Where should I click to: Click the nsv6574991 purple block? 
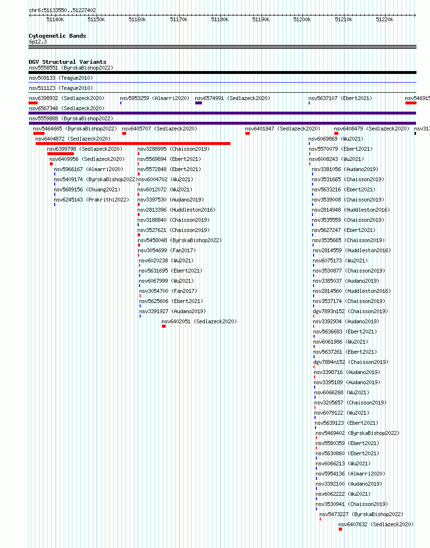click(199, 103)
